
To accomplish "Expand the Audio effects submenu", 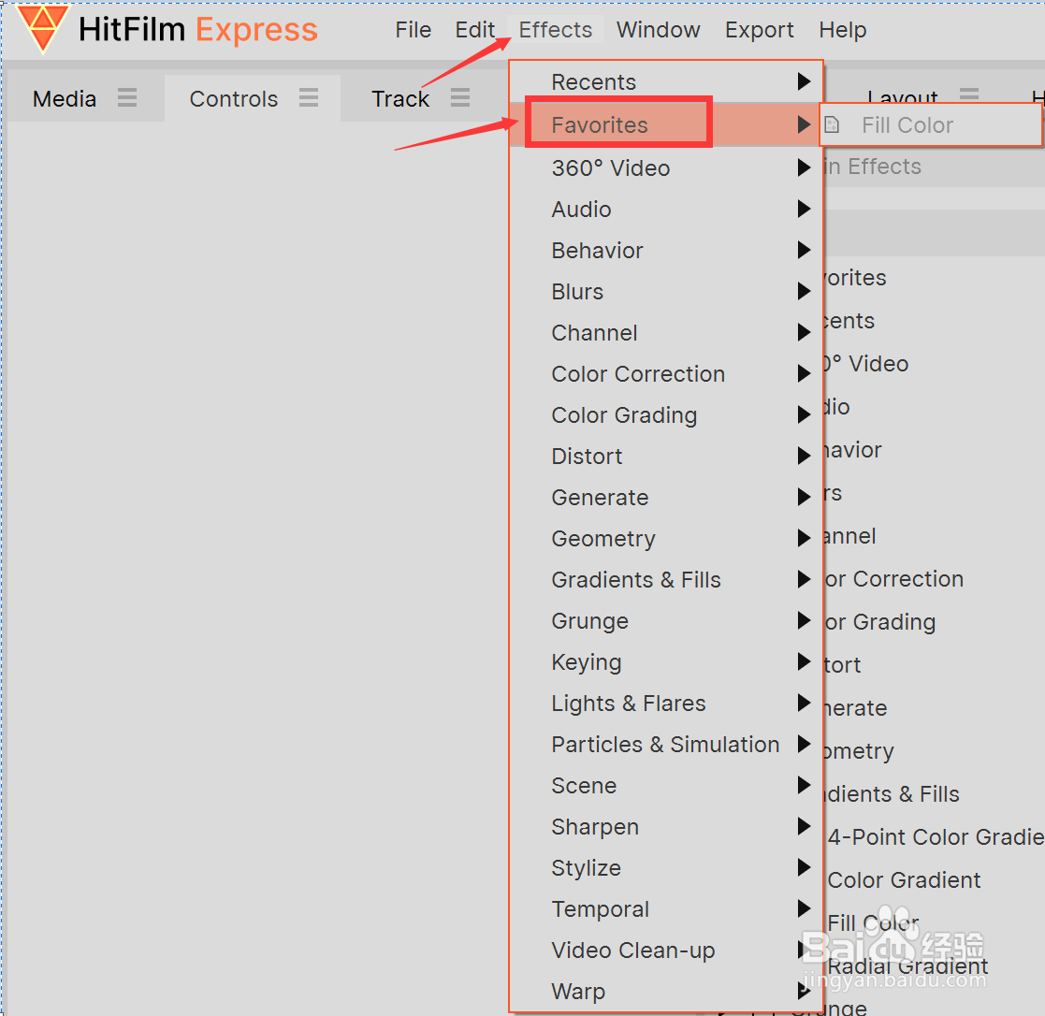I will tap(666, 210).
